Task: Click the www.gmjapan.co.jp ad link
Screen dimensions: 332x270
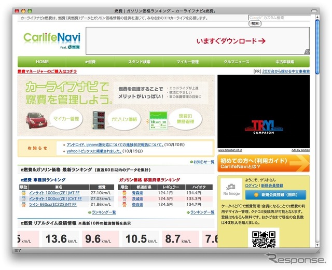Action: point(230,150)
